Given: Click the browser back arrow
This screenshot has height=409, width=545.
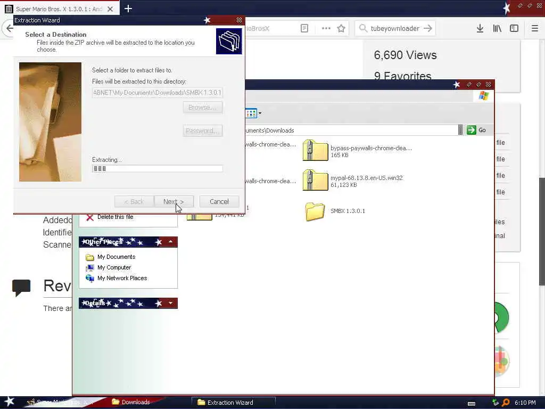Looking at the screenshot, I should click(x=9, y=29).
